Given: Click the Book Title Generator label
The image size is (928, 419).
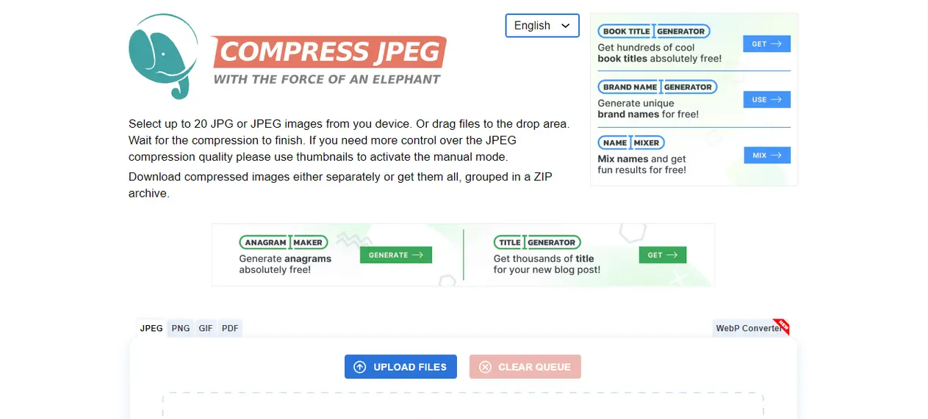Looking at the screenshot, I should point(654,32).
